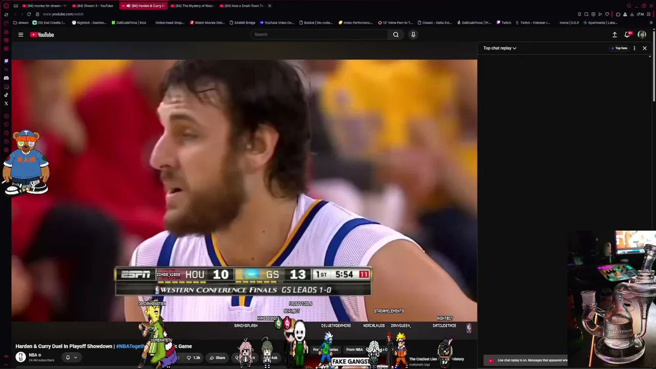Screen dimensions: 656x369
Task: Click the #NBATogether hashtag link
Action: [130, 346]
